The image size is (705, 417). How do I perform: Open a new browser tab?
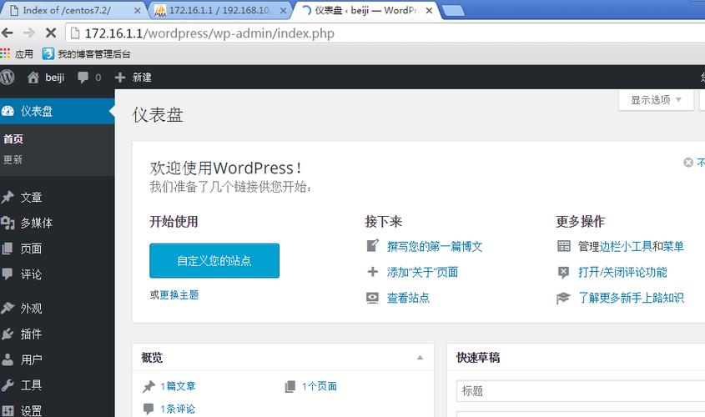453,10
